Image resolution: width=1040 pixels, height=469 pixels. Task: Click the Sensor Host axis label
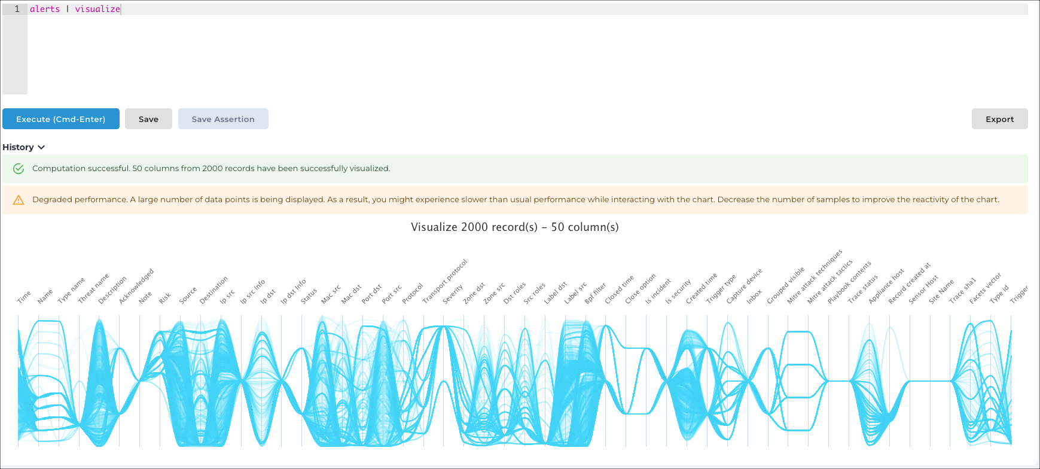(x=923, y=290)
